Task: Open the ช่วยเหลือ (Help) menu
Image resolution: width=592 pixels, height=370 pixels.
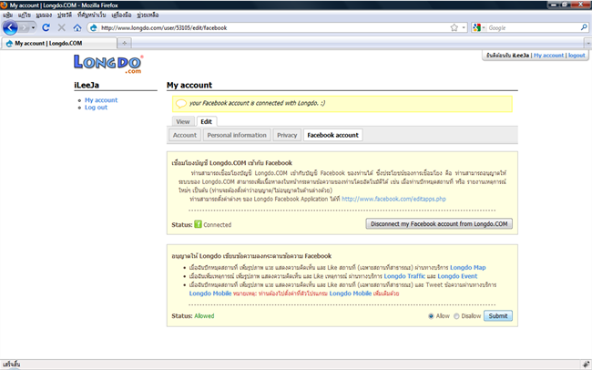Action: pyautogui.click(x=148, y=15)
